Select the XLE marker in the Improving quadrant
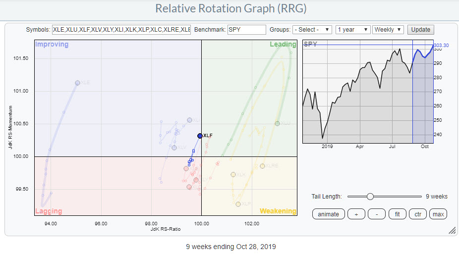The height and width of the screenshot is (254, 459). coord(77,83)
